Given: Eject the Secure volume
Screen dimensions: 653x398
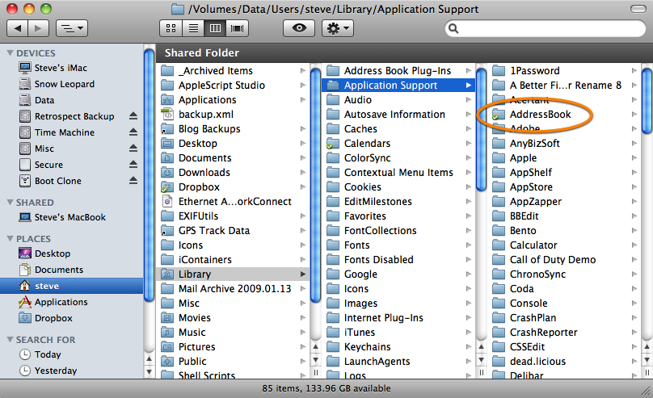Looking at the screenshot, I should tap(133, 165).
